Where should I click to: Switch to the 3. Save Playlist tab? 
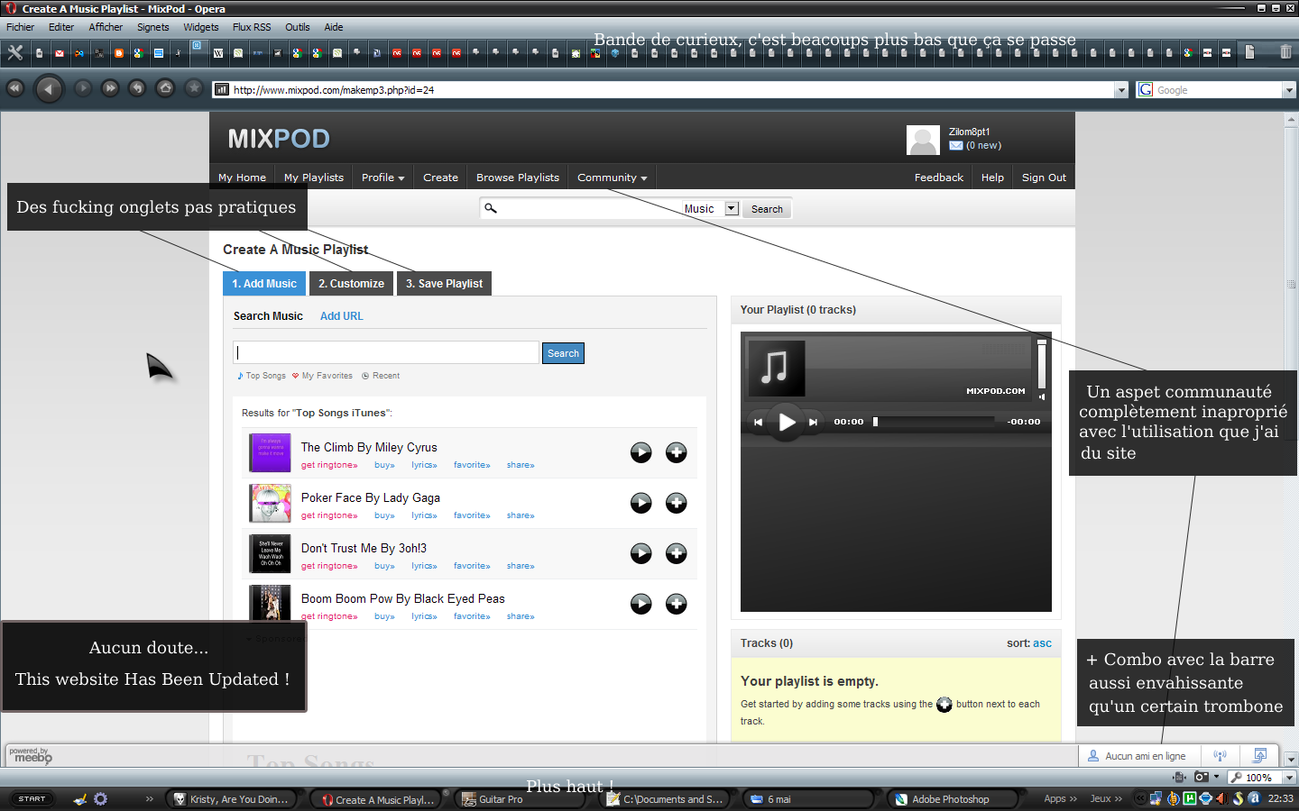tap(444, 283)
